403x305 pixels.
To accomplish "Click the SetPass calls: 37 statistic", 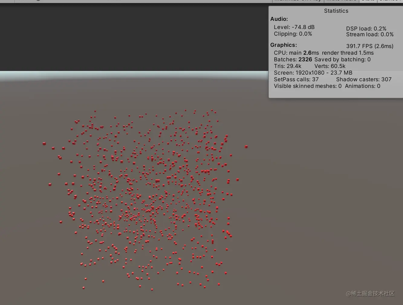I will 296,79.
